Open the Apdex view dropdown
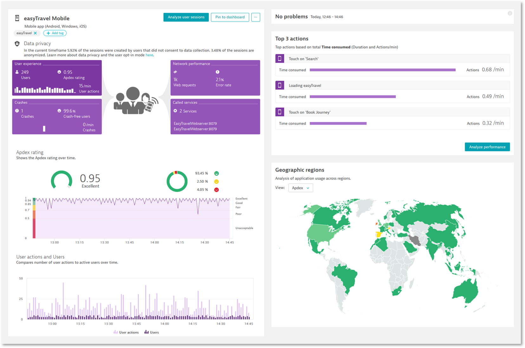The width and height of the screenshot is (525, 348). pos(301,188)
